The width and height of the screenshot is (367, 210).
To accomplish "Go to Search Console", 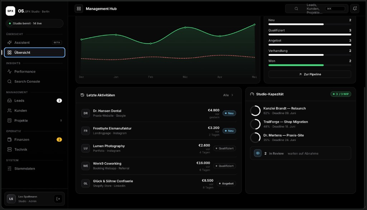I will tap(34, 82).
